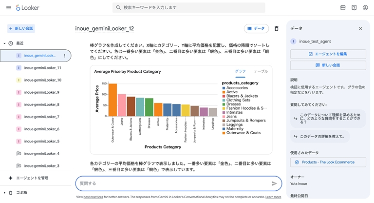This screenshot has height=203, width=374.
Task: Click the Outerwear & Coats orange bar
Action: 113,100
